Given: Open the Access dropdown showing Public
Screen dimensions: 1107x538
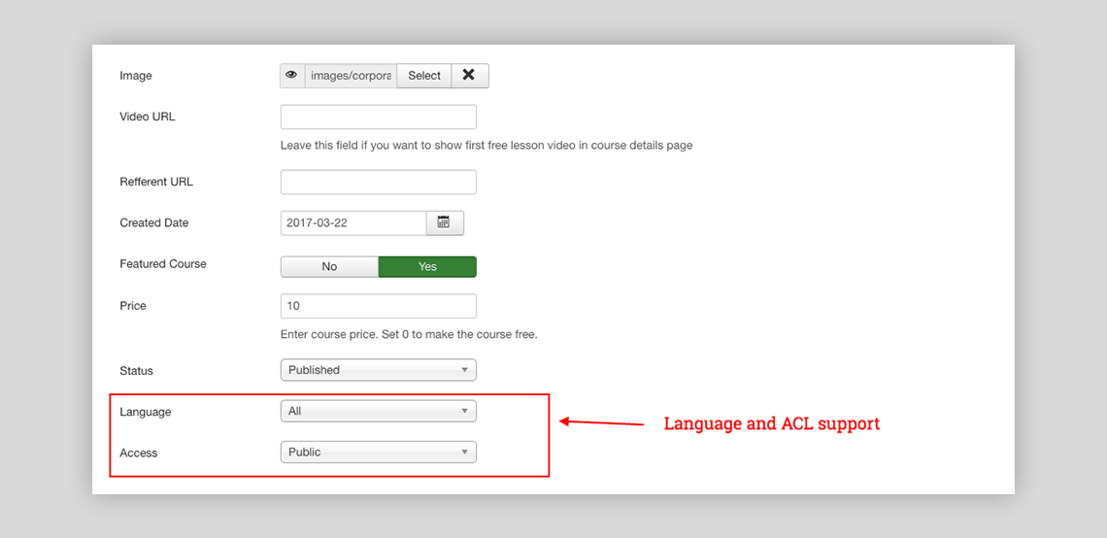Looking at the screenshot, I should point(378,452).
